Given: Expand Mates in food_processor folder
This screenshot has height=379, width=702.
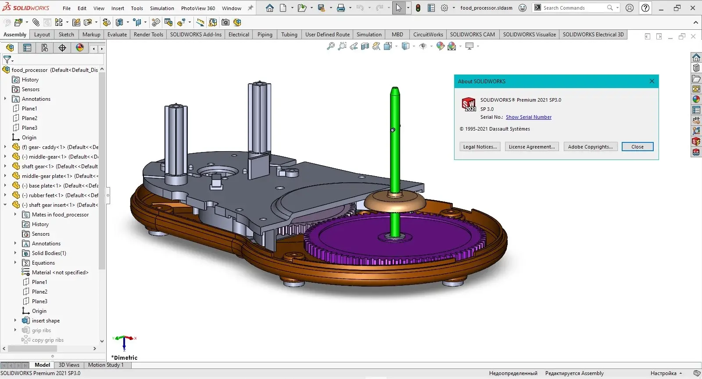Looking at the screenshot, I should 15,215.
